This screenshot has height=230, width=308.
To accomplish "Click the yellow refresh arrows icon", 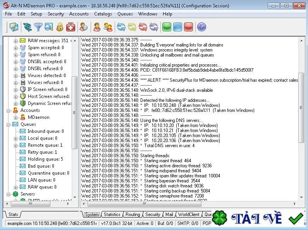I will tap(132, 27).
